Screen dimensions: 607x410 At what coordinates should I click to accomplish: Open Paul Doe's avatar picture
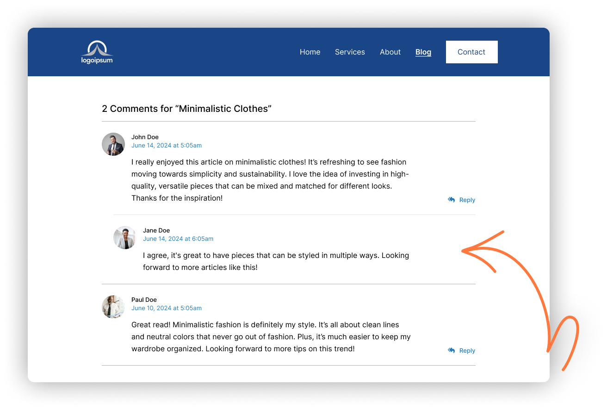(x=113, y=307)
